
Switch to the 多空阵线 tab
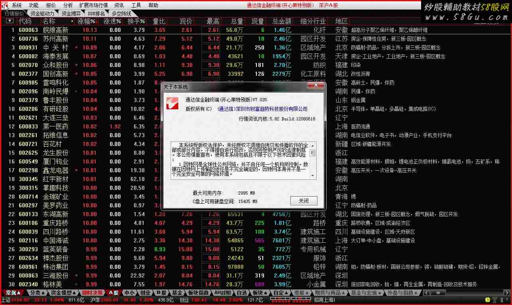121,13
